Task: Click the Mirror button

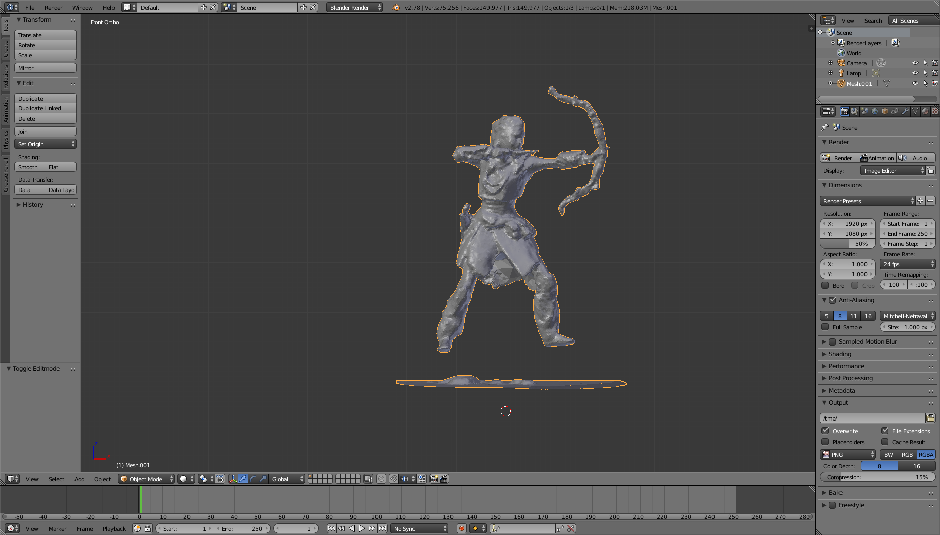Action: click(45, 68)
